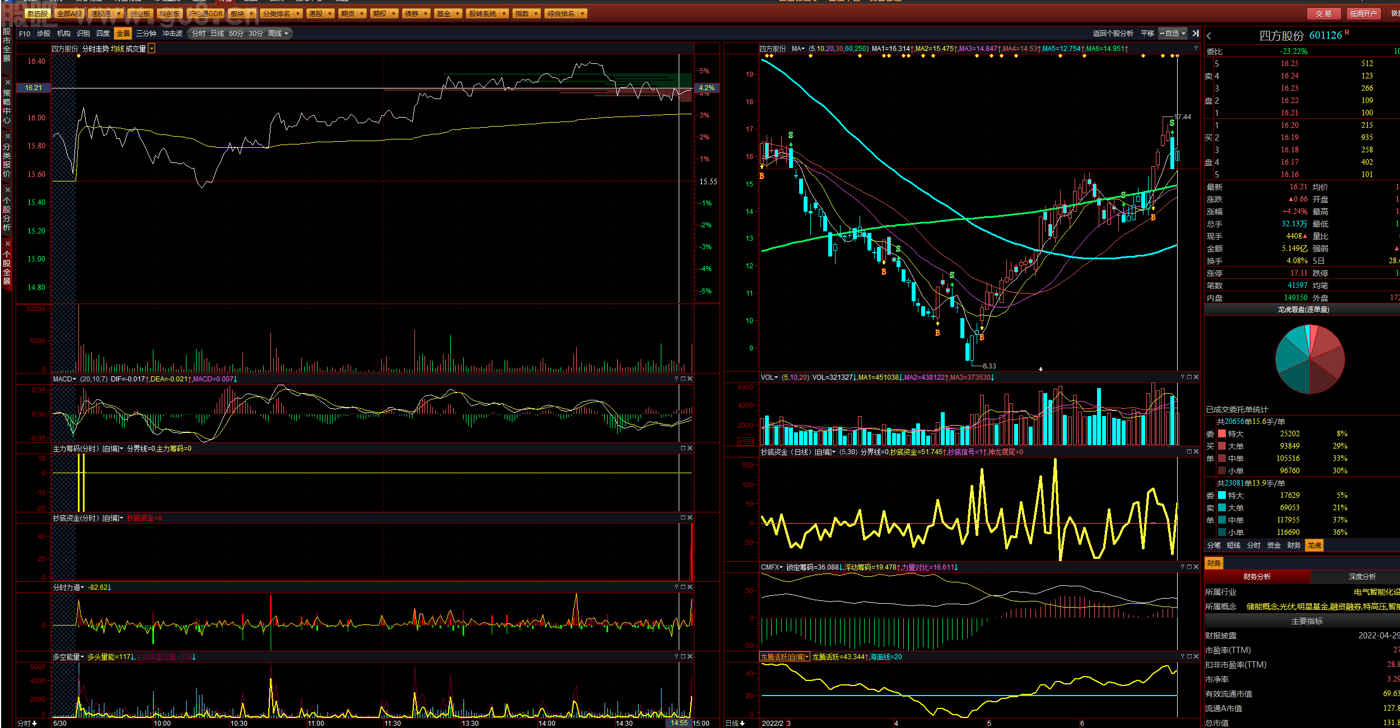The image size is (1400, 728).
Task: Close the 主力筹码(分时) indicator panel
Action: [x=690, y=449]
